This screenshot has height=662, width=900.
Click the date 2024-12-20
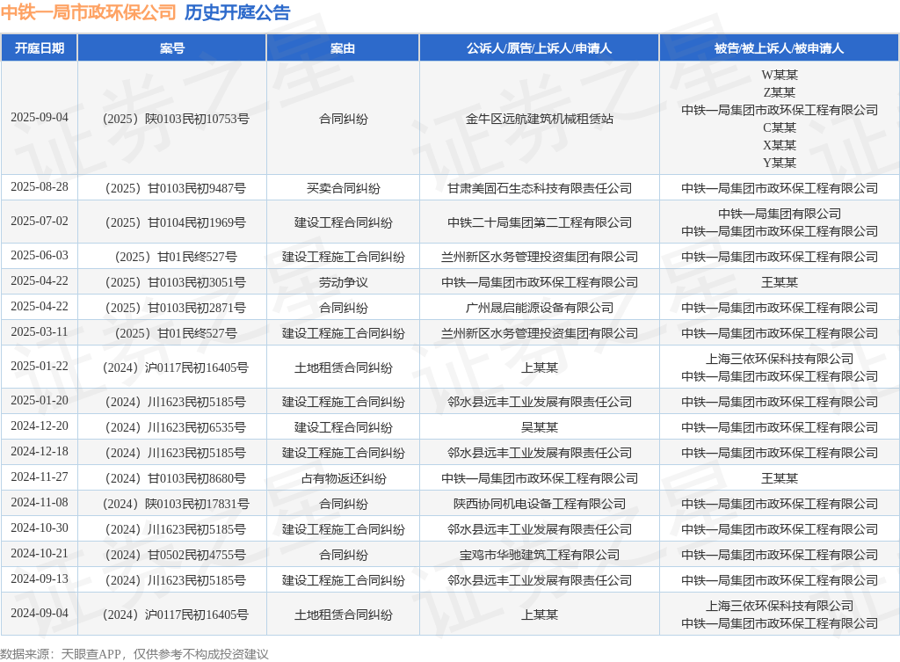[40, 426]
